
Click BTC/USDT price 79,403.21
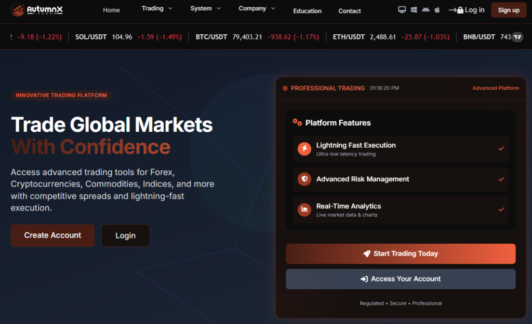(x=247, y=37)
